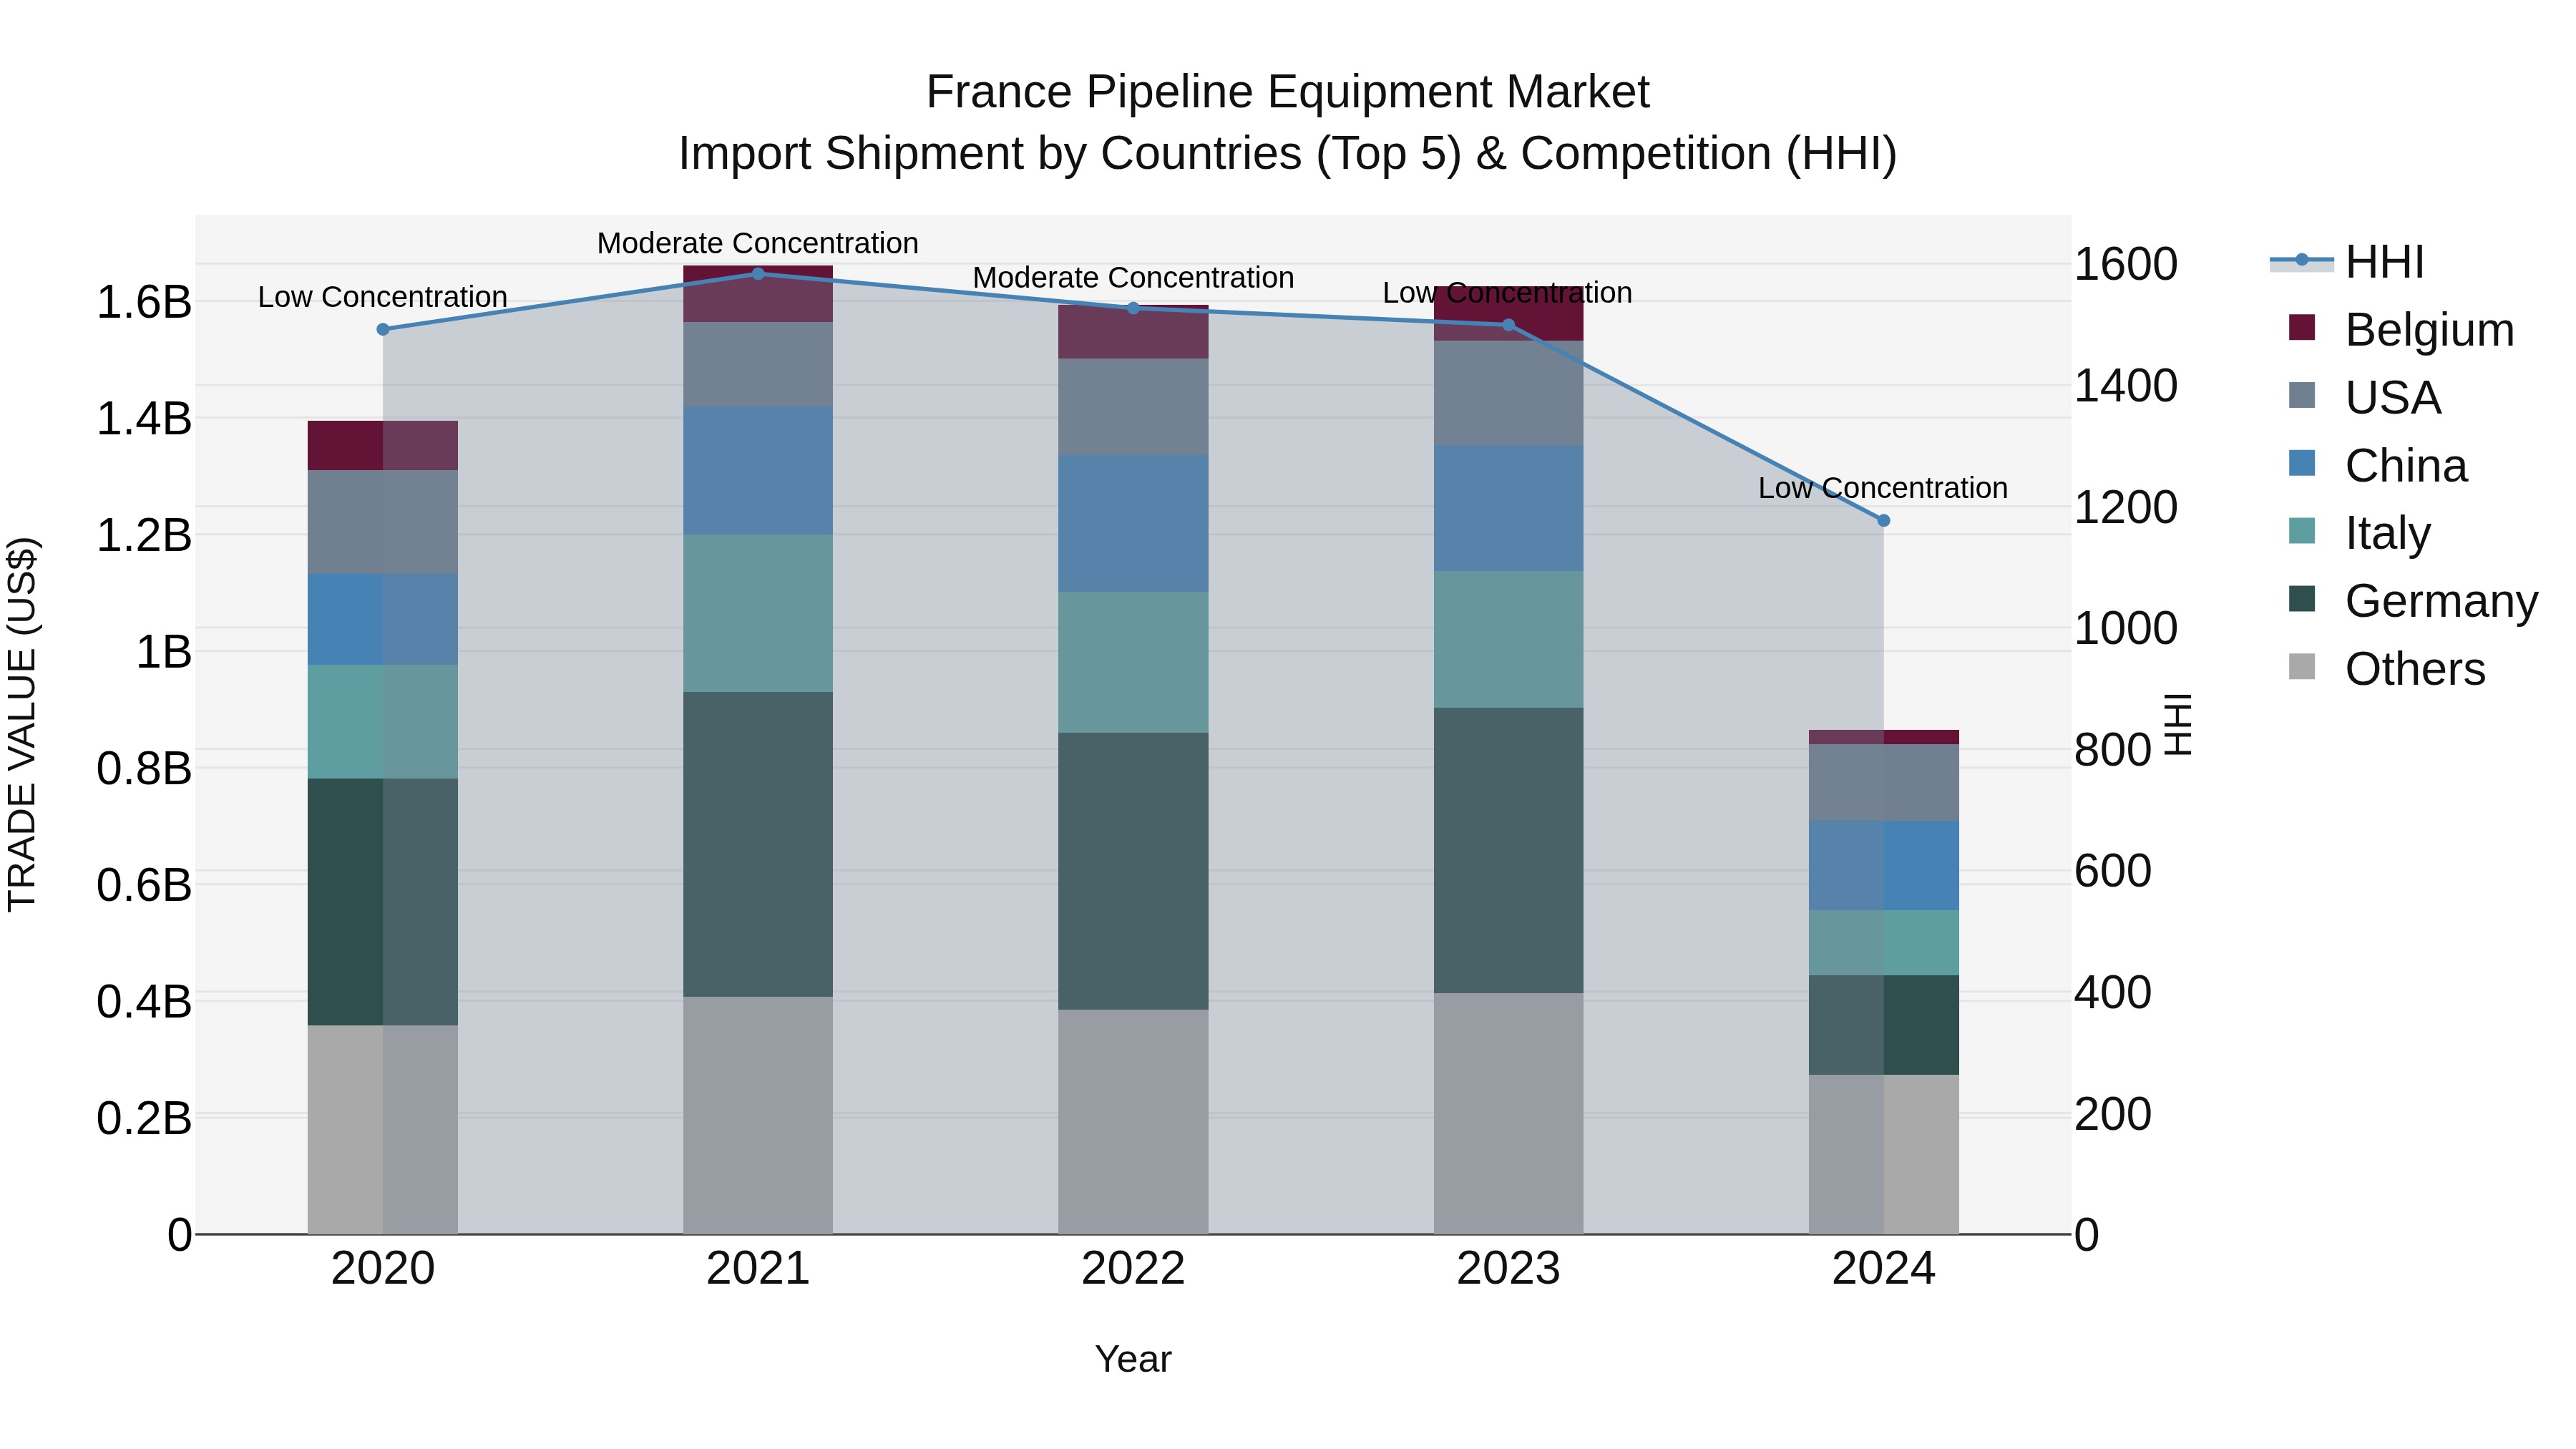
Task: Toggle the China legend entry
Action: [2377, 466]
